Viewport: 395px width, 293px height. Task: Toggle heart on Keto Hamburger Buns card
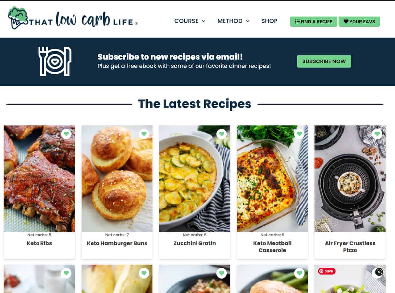tap(144, 134)
